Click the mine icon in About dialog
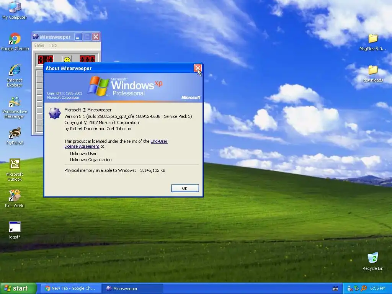This screenshot has width=392, height=294. point(54,113)
